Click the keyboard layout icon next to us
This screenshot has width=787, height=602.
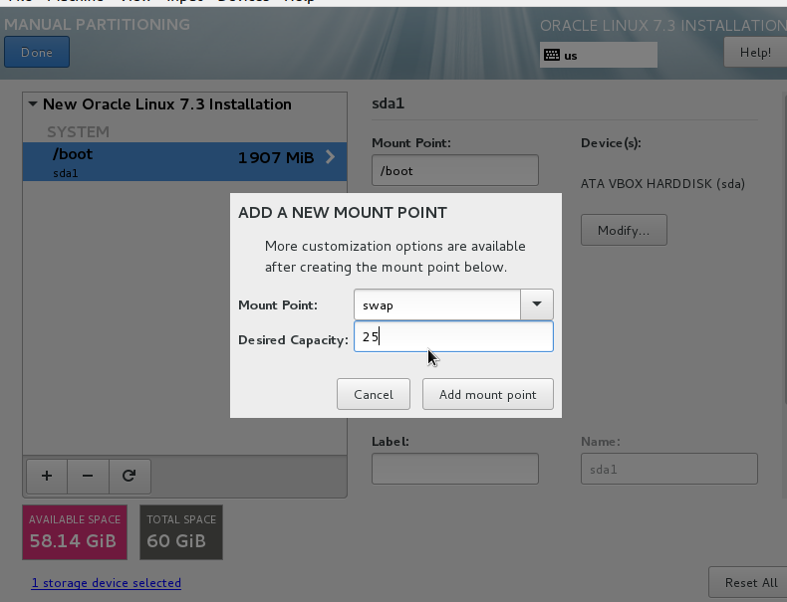tap(552, 55)
